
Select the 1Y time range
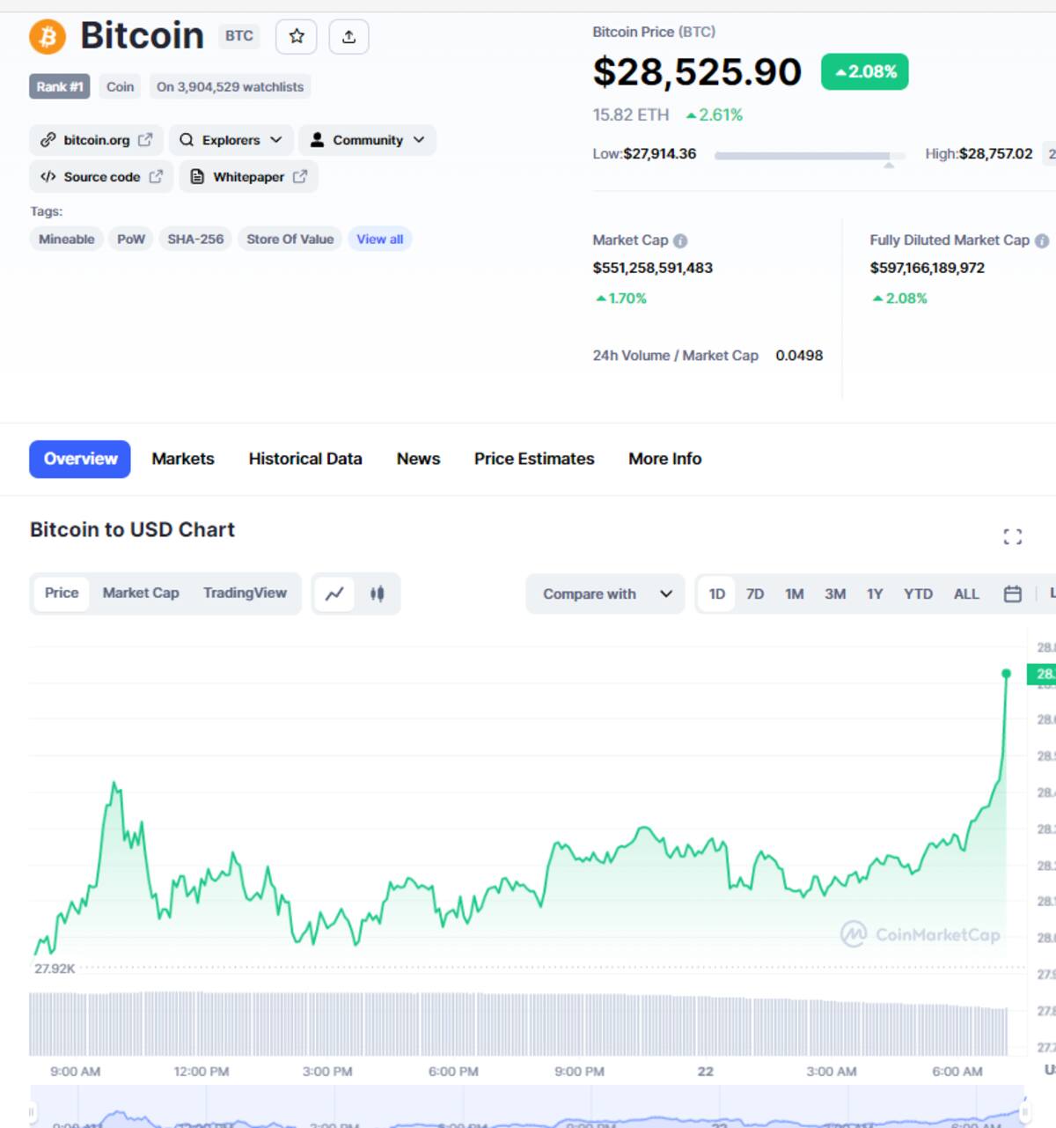click(x=875, y=594)
